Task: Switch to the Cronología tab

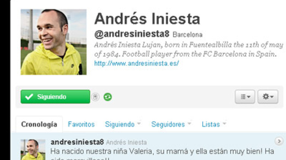Action: tap(39, 124)
